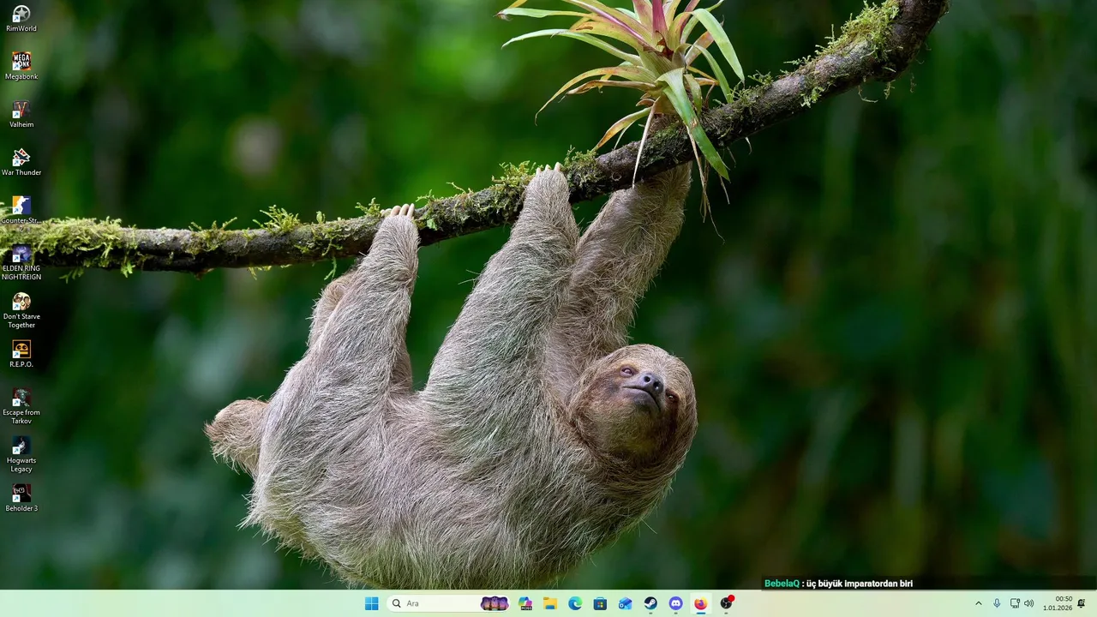Image resolution: width=1097 pixels, height=617 pixels.
Task: Select the Valheim desktop shortcut
Action: pos(21,114)
